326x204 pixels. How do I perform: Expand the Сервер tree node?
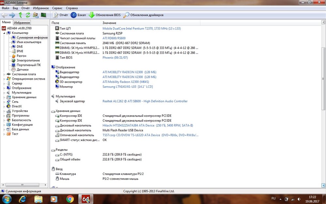pos(4,84)
